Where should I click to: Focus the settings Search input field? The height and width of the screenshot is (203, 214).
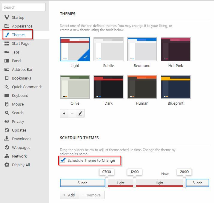point(24,7)
